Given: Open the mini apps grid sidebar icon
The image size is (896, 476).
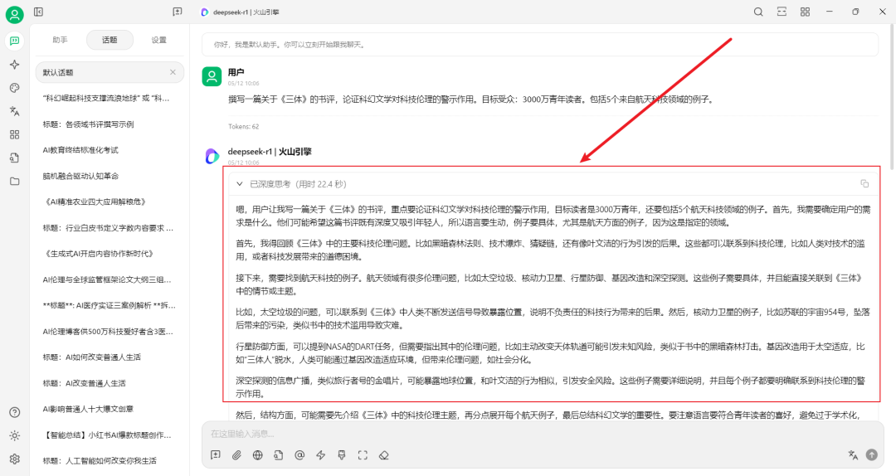Looking at the screenshot, I should click(14, 134).
